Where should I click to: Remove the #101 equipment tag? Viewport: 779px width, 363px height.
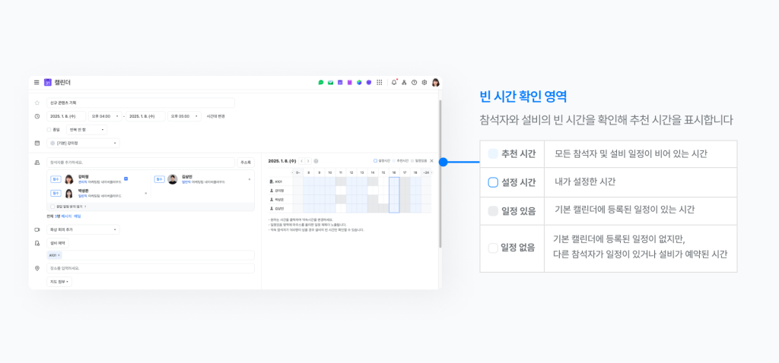click(59, 255)
